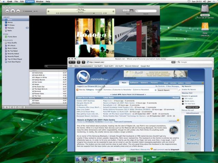Expand Skins / Customization bookmarks folder
Viewport: 218px width, 163px height.
tap(83, 66)
